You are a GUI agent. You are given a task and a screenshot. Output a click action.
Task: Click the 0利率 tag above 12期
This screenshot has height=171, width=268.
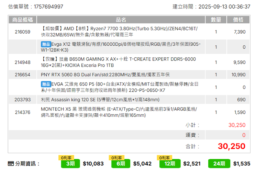[165, 158]
